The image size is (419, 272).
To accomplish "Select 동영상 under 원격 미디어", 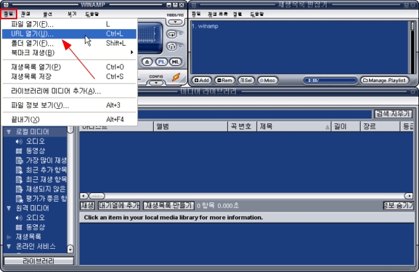I will (x=35, y=228).
